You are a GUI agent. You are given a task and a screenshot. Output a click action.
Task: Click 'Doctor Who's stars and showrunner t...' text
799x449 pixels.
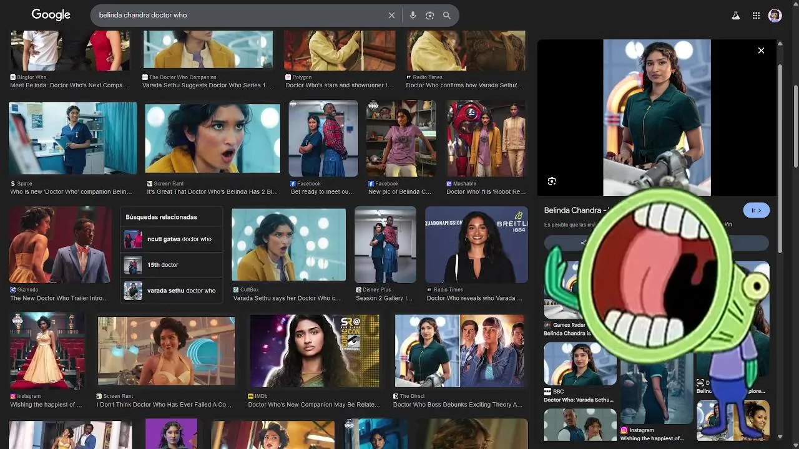[339, 85]
